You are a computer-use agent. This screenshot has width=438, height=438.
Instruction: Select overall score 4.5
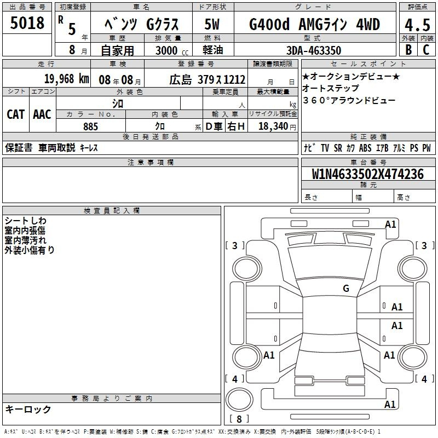[x=418, y=25]
